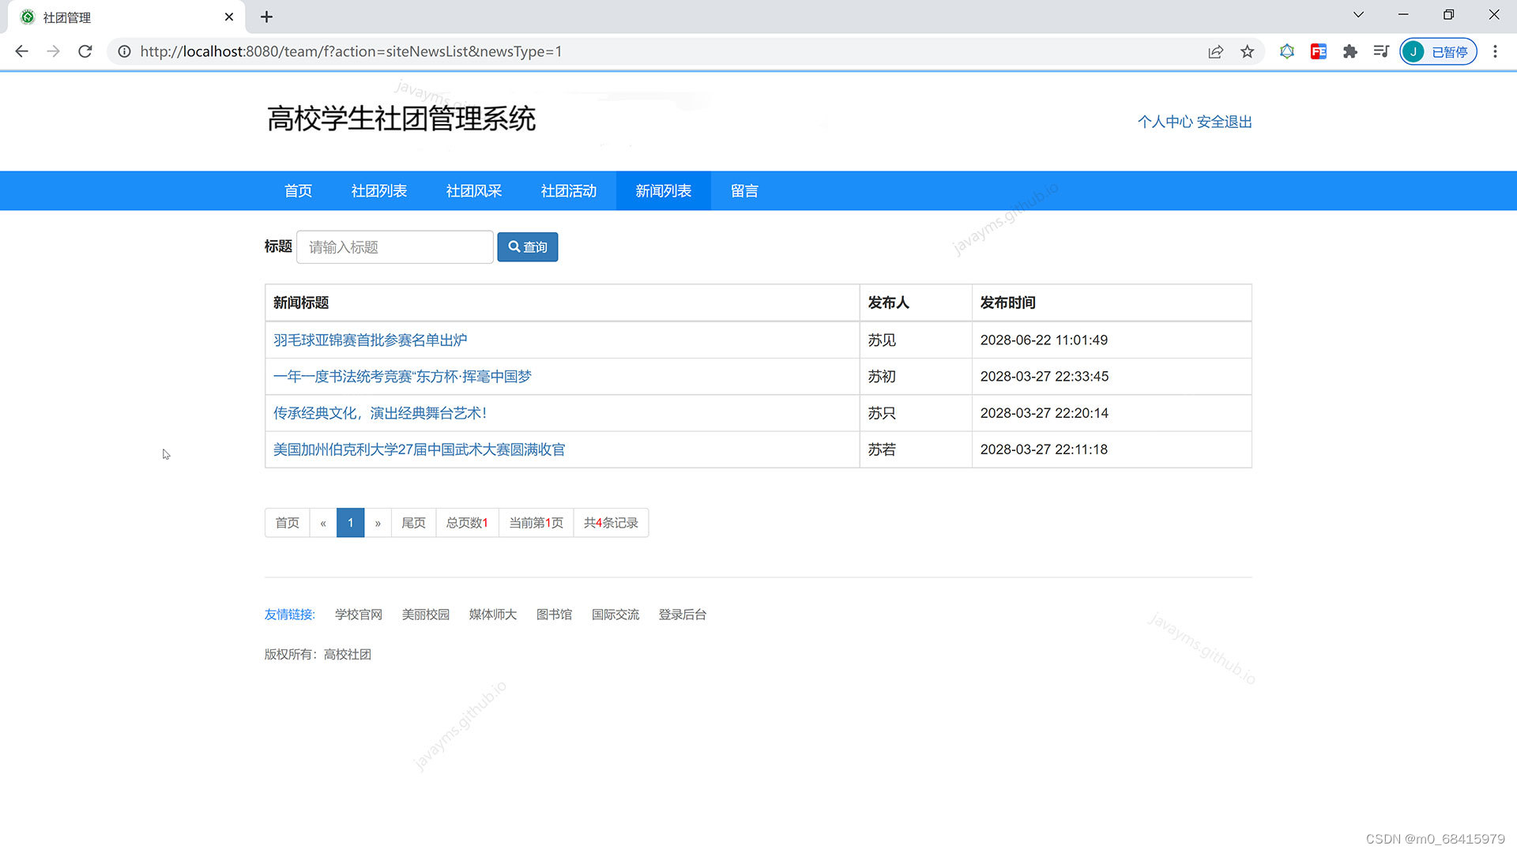
Task: Open the 羽毛球亚锦赛首批参赛名单出炉 news link
Action: [370, 340]
